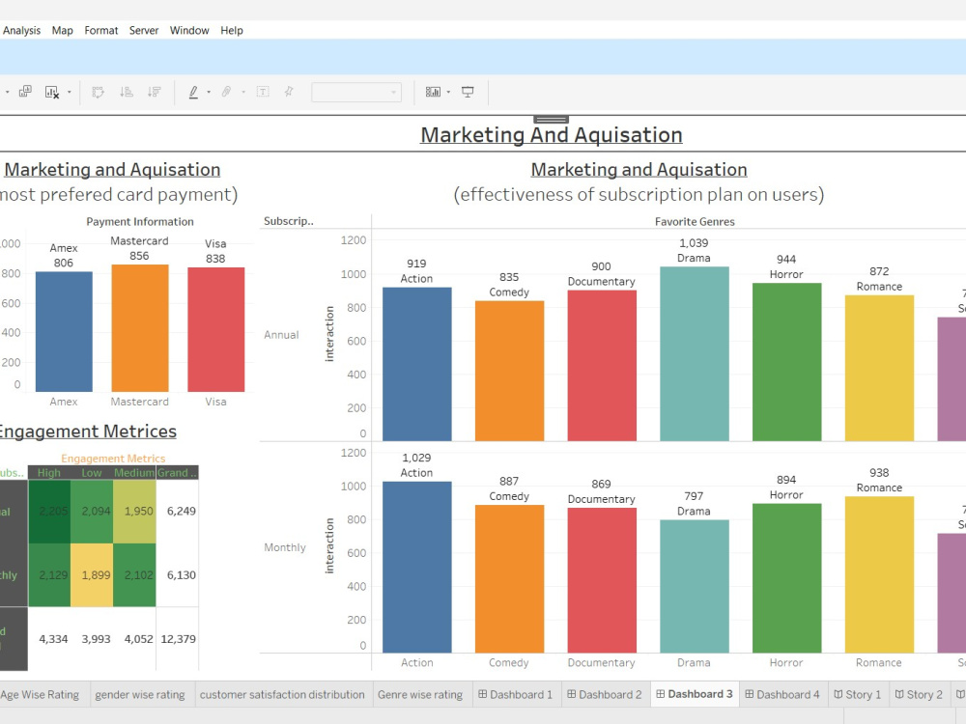Viewport: 966px width, 724px height.
Task: Click the fix axes icon
Action: [287, 91]
